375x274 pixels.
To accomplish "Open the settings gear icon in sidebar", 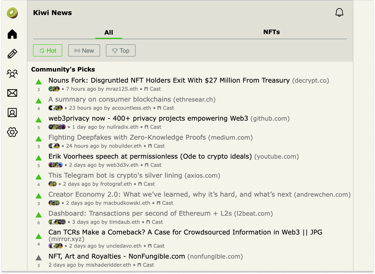I will [12, 132].
